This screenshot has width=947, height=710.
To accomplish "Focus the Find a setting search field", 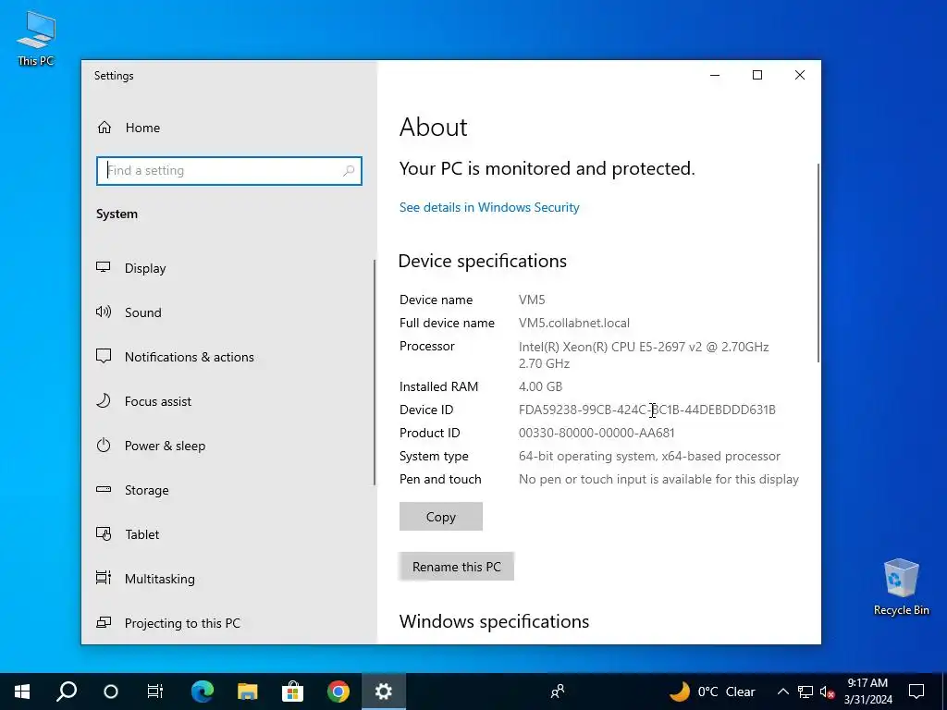I will [229, 171].
